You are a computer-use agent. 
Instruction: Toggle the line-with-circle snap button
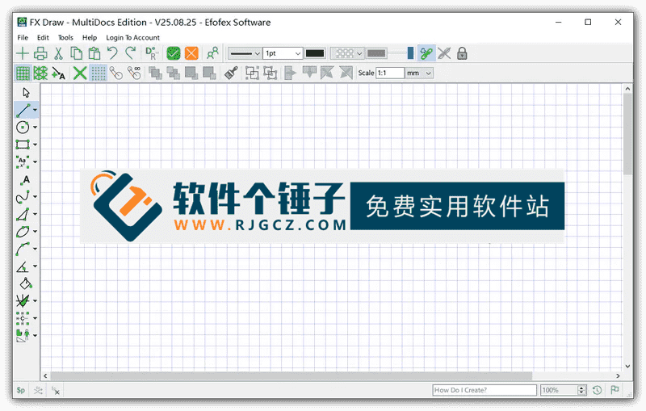116,73
